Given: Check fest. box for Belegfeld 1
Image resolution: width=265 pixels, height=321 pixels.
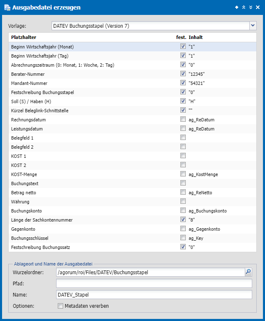Looking at the screenshot, I should (x=183, y=138).
